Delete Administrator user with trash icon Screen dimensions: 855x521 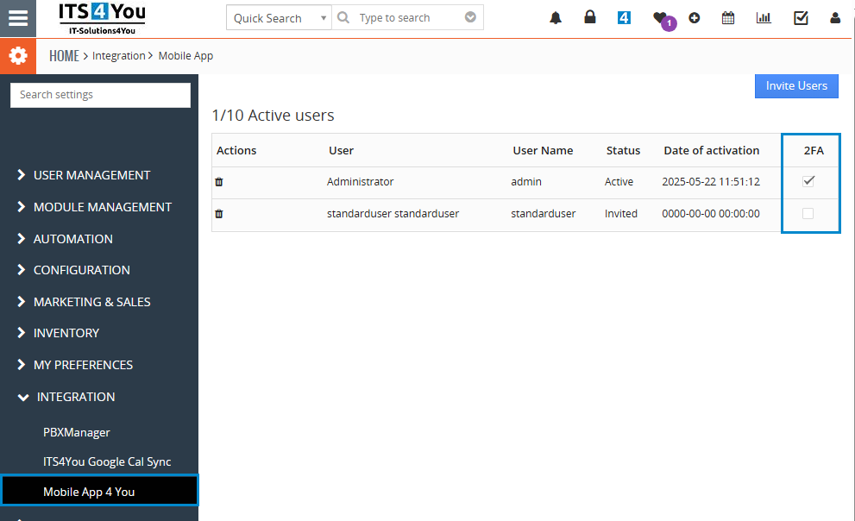(218, 182)
